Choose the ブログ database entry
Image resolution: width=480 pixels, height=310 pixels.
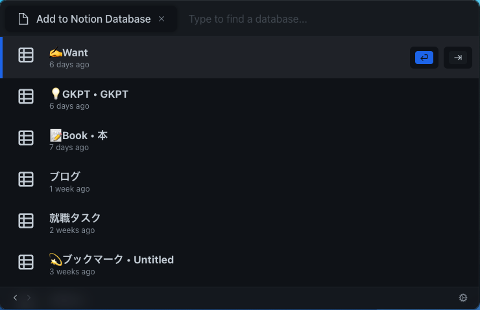click(x=240, y=182)
